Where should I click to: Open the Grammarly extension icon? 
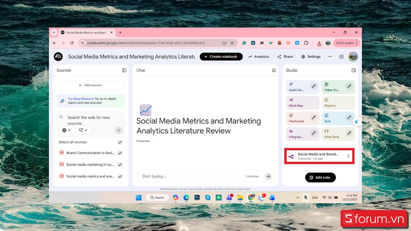point(244,43)
